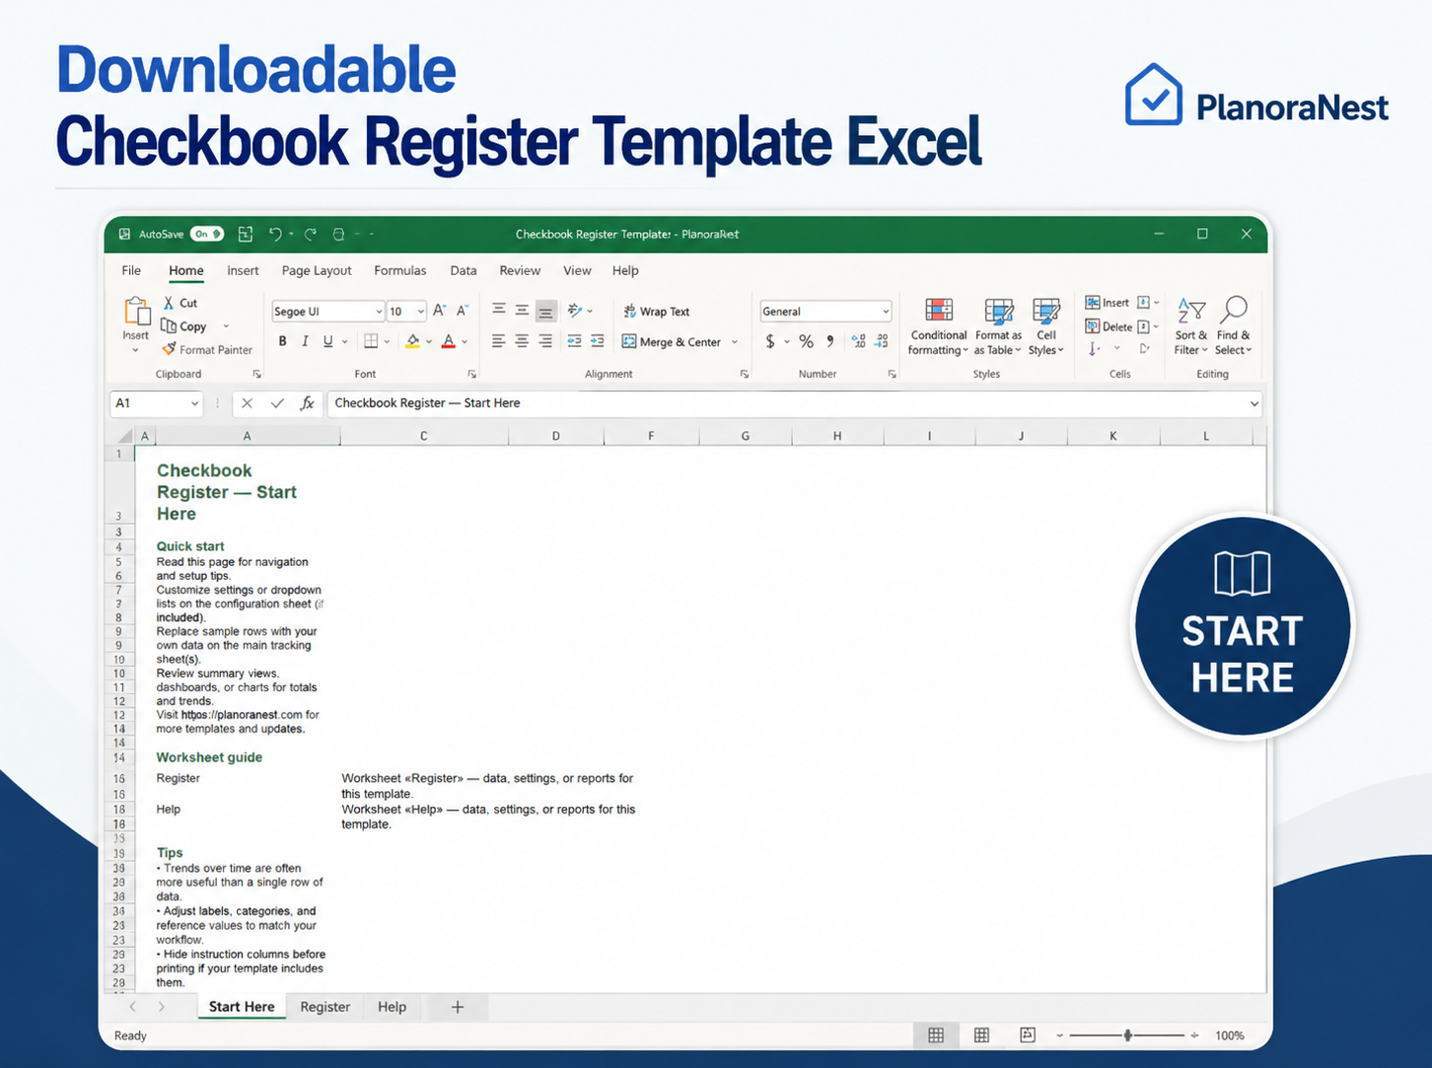Open the Segoe UI font dropdown
The height and width of the screenshot is (1068, 1432).
tap(379, 312)
